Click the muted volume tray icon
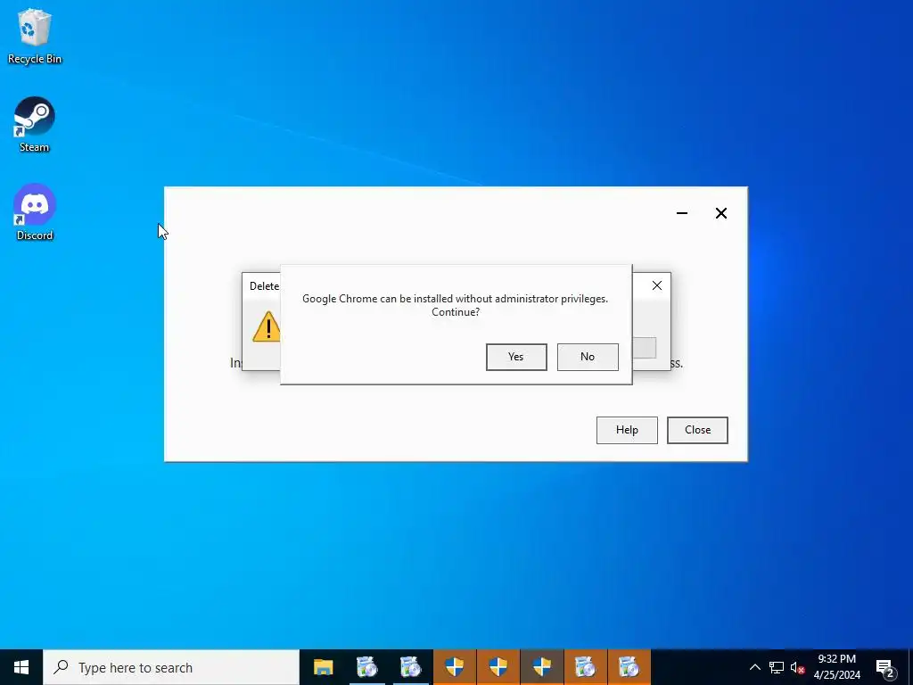This screenshot has width=913, height=685. (797, 667)
